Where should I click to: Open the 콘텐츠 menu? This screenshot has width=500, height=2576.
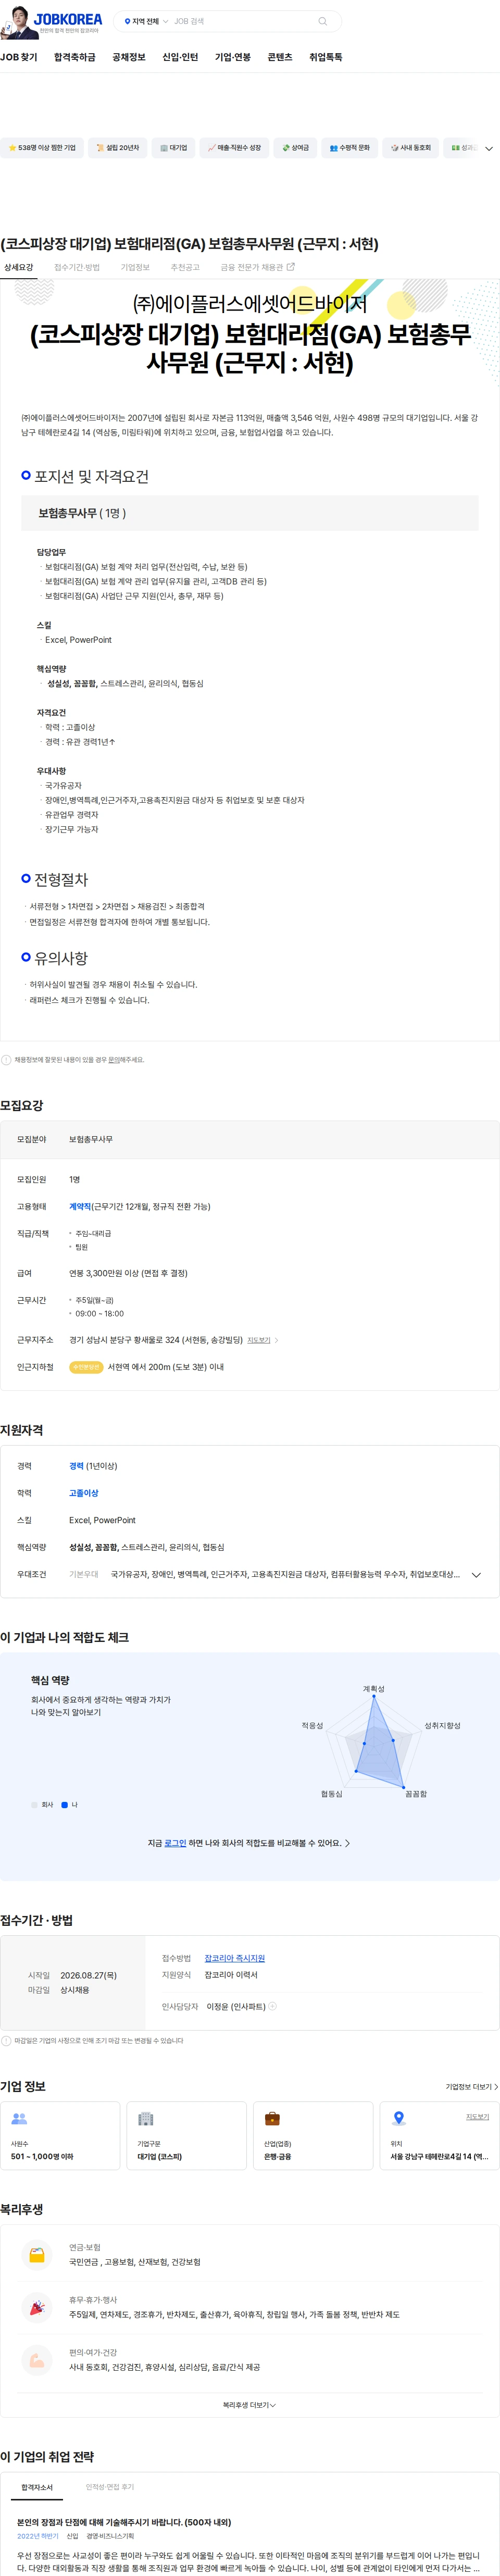pyautogui.click(x=280, y=58)
